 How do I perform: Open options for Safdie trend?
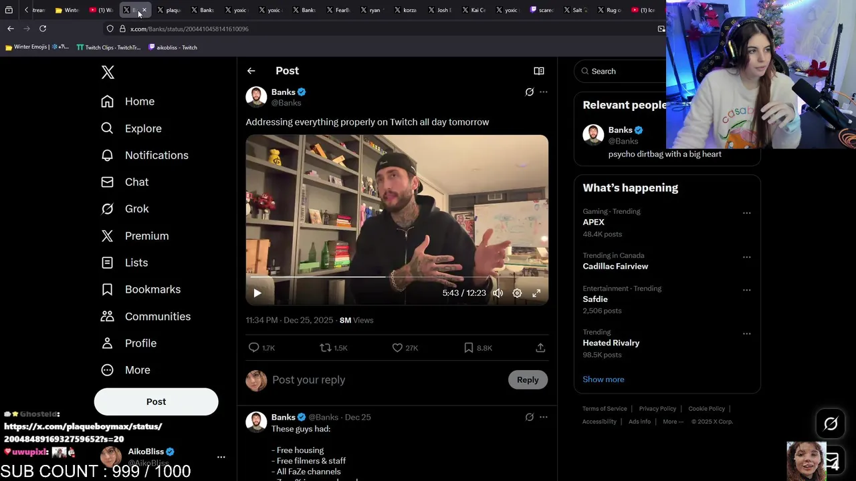[x=747, y=290]
